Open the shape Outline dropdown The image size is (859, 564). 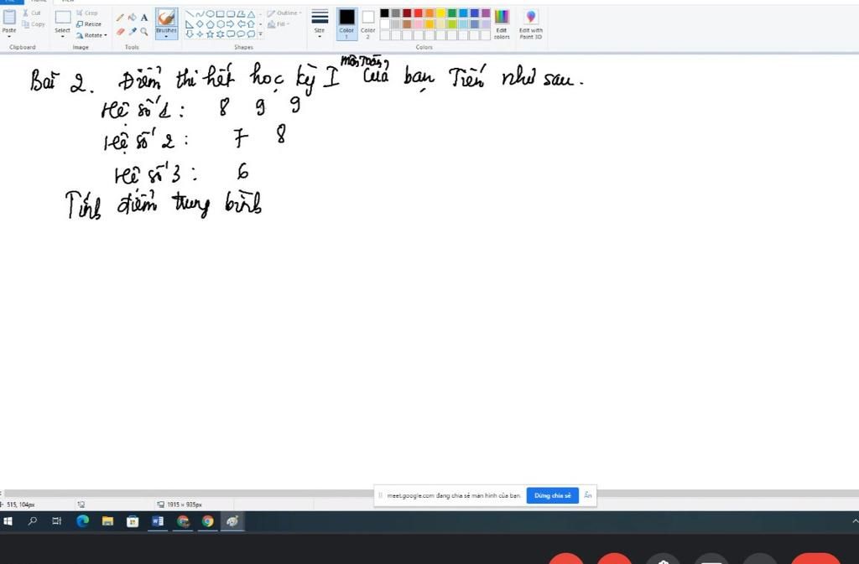click(284, 13)
